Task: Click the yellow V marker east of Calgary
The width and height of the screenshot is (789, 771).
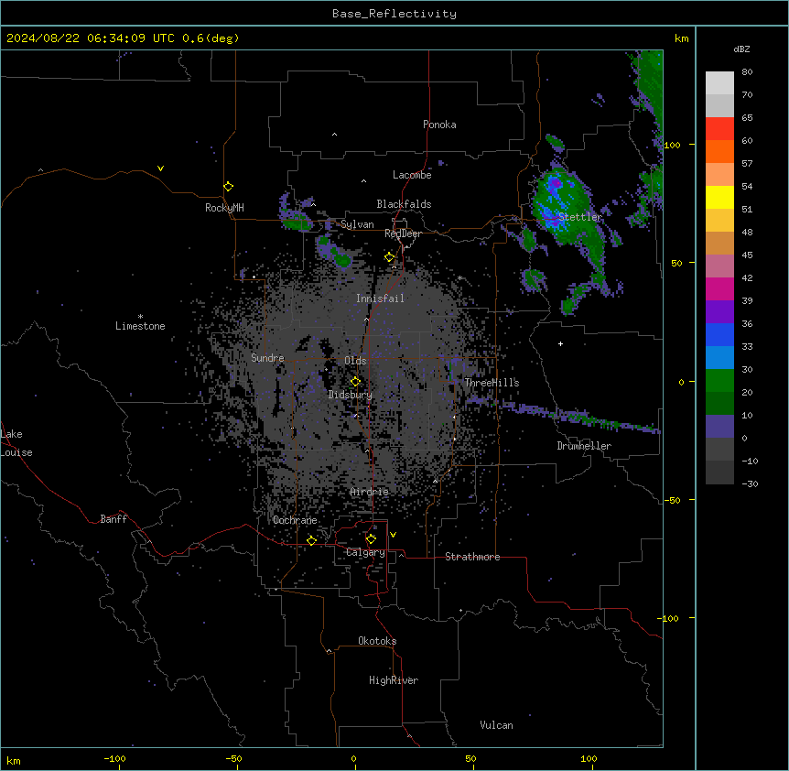Action: 393,535
